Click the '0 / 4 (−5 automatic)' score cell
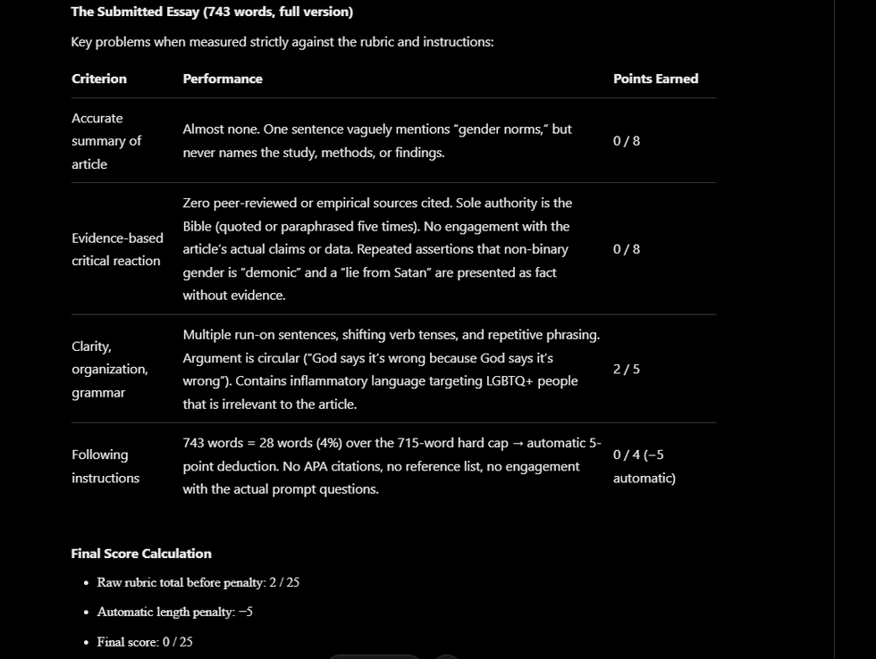This screenshot has width=876, height=659. pyautogui.click(x=644, y=466)
